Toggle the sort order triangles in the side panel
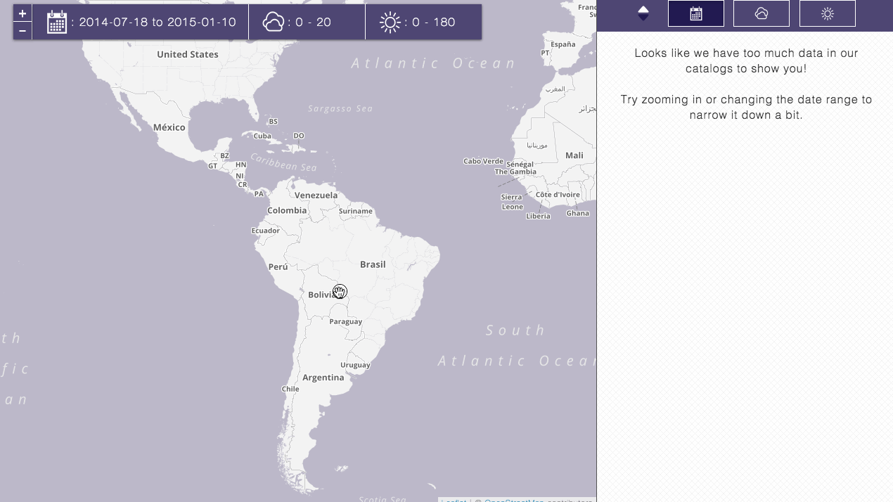The width and height of the screenshot is (893, 502). (x=643, y=13)
